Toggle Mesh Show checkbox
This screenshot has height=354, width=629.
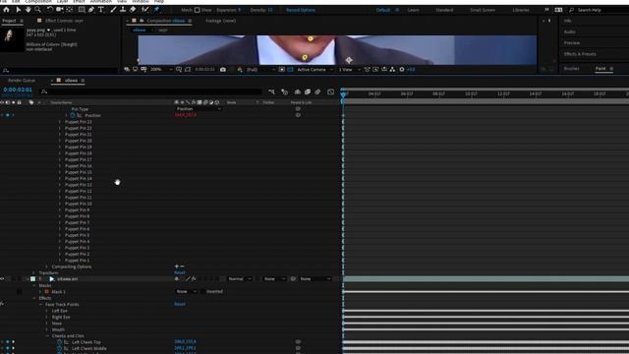[x=197, y=10]
